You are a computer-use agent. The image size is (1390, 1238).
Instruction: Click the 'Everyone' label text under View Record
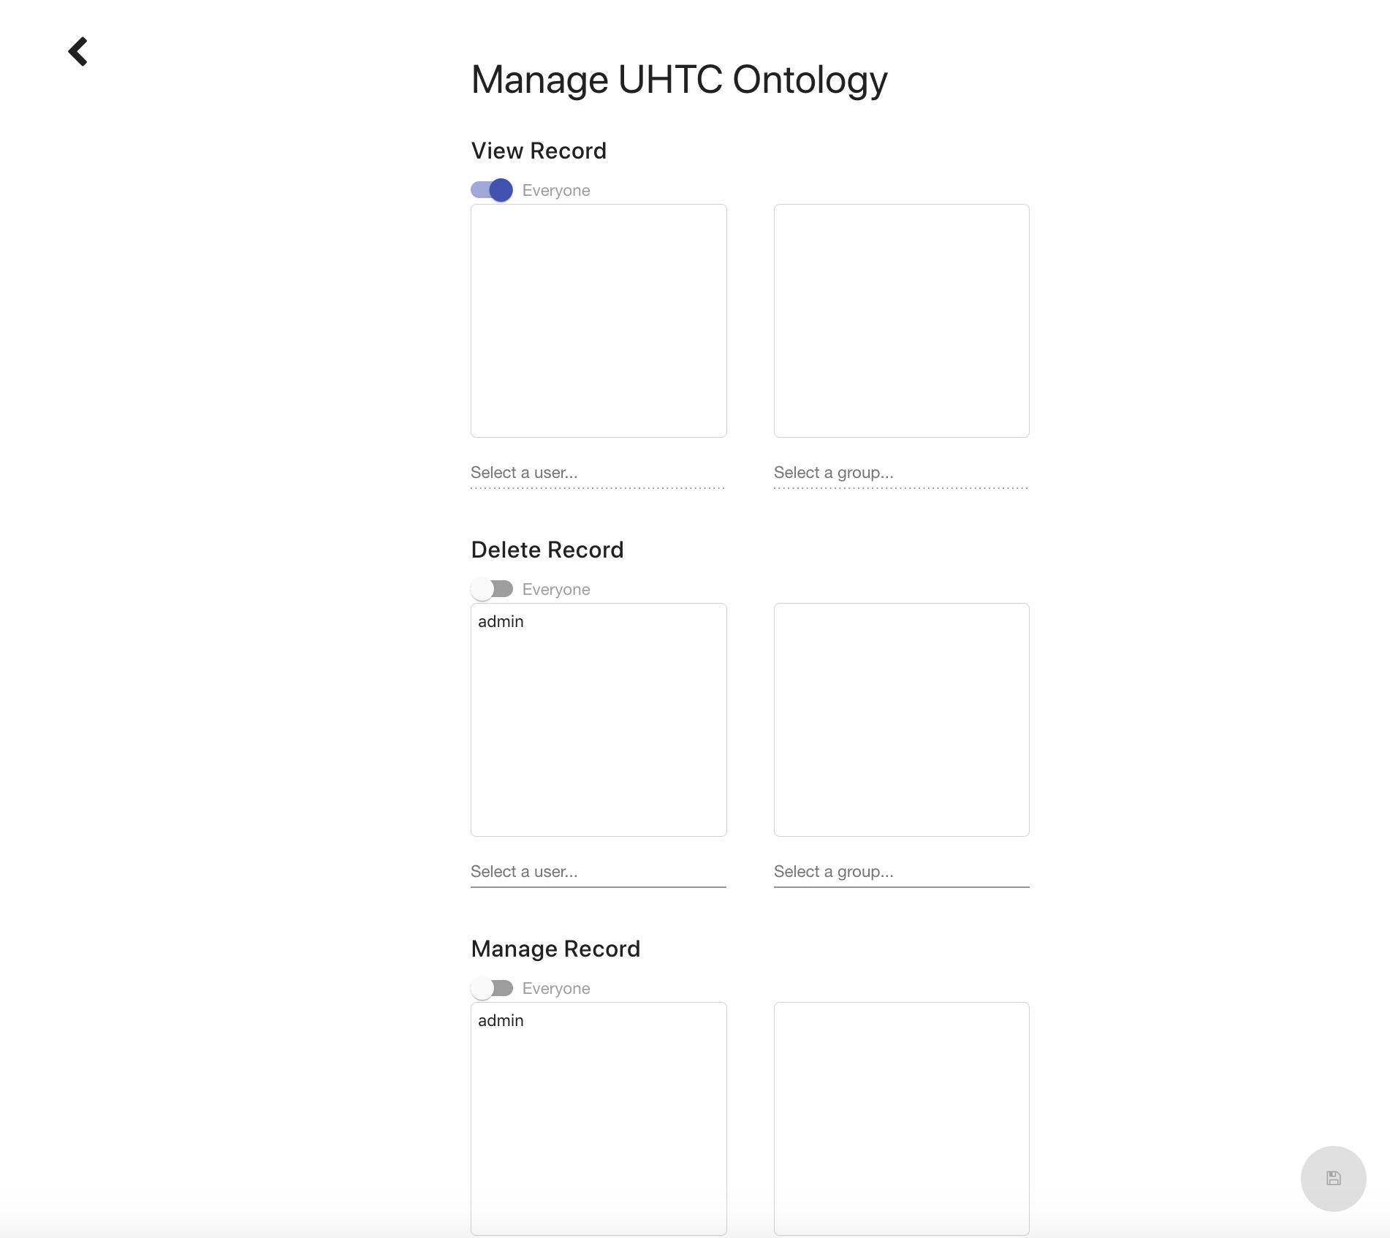(556, 191)
